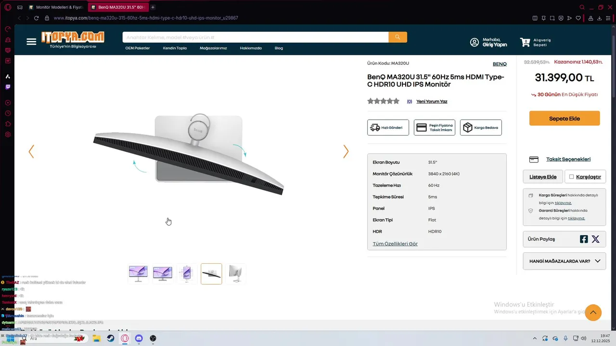The image size is (616, 346).
Task: Tick the Karşılaştır compare checkbox
Action: [x=572, y=177]
